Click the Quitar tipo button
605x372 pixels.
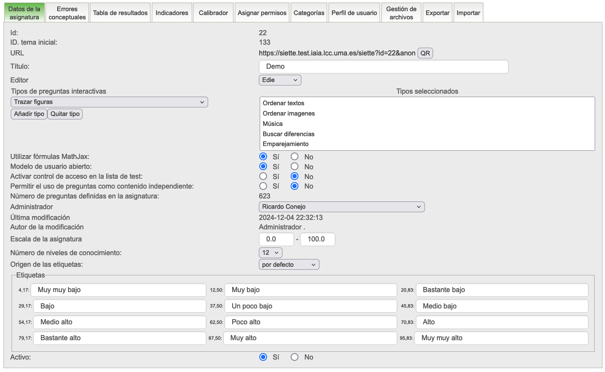point(65,114)
